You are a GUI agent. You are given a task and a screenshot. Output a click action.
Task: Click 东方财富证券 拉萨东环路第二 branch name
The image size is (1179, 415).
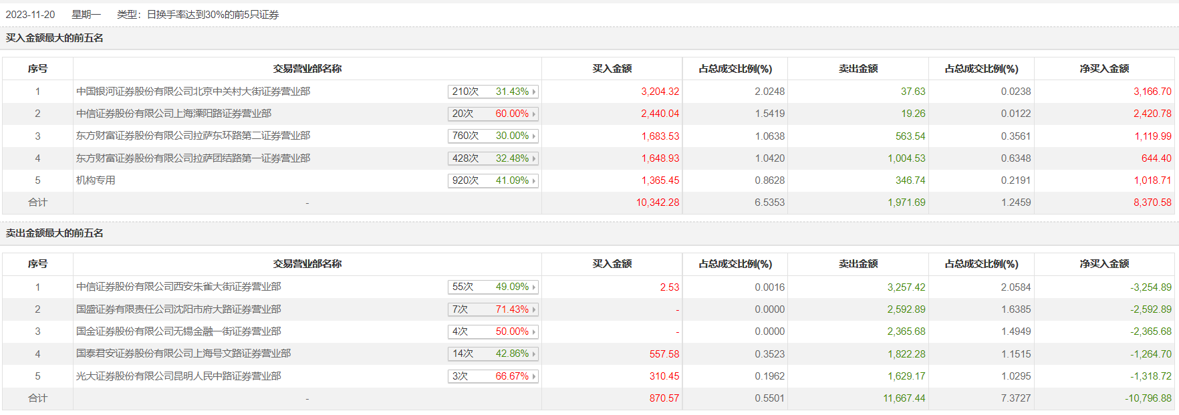193,136
